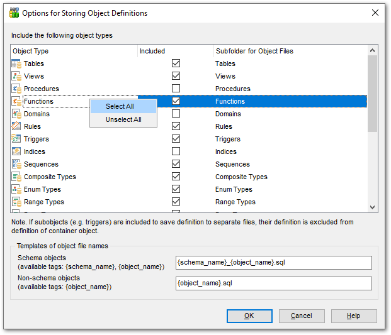This screenshot has height=335, width=391.
Task: Click the Procedures object type icon
Action: point(16,89)
